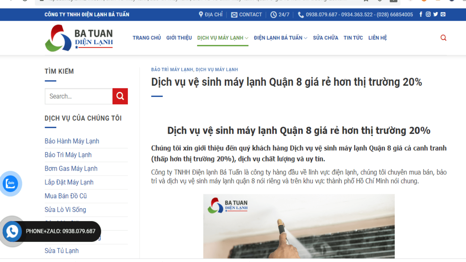This screenshot has height=262, width=466.
Task: Click the DỊCH VỤ CỦA CHÚNG TÔI sidebar heading
Action: (x=83, y=118)
